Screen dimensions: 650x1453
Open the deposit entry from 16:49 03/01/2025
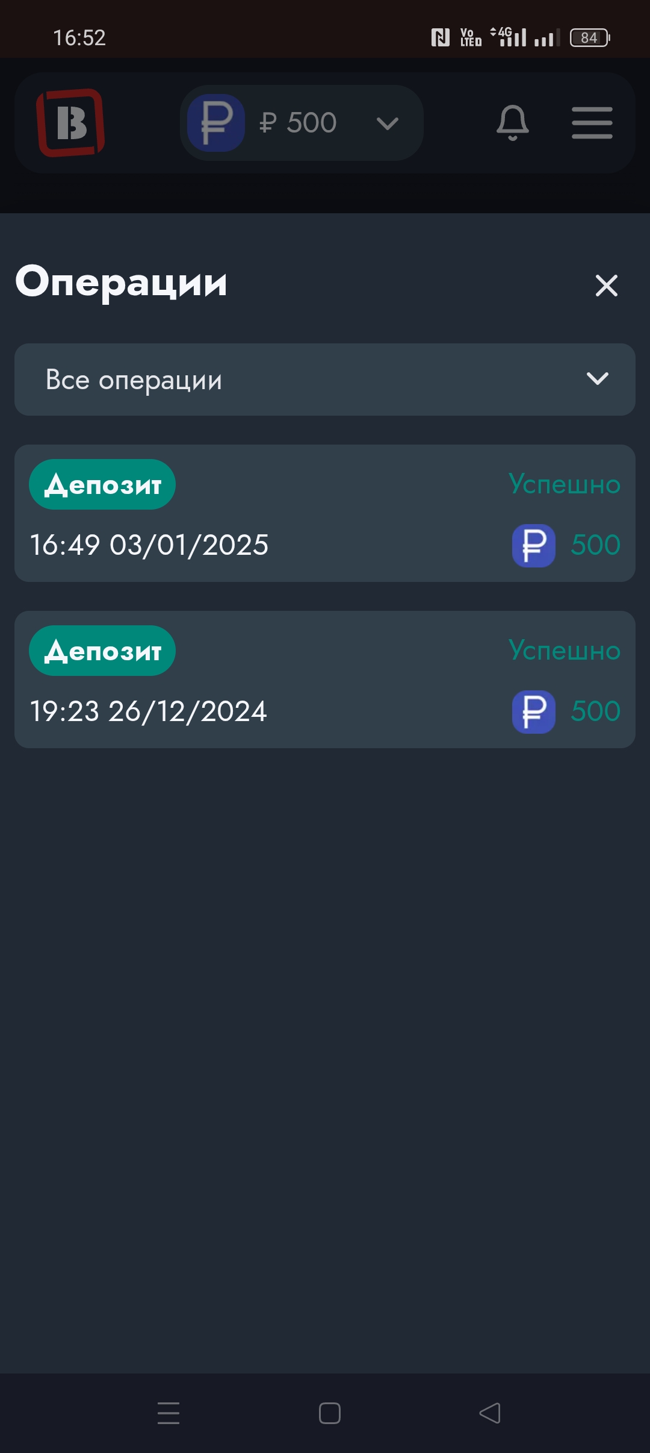click(x=325, y=513)
